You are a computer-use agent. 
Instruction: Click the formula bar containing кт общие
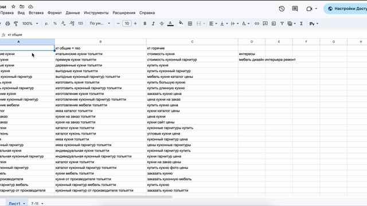click(x=188, y=35)
